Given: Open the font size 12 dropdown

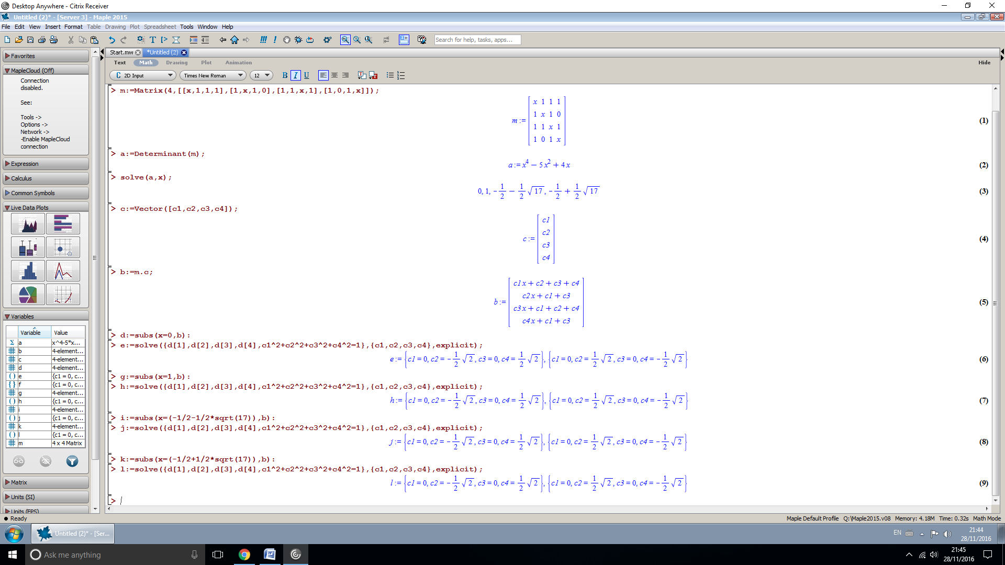Looking at the screenshot, I should click(x=261, y=75).
